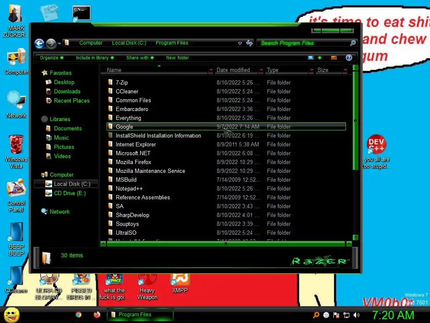Viewport: 430px width, 323px height.
Task: Open the Type column filter dropdown
Action: coord(312,70)
